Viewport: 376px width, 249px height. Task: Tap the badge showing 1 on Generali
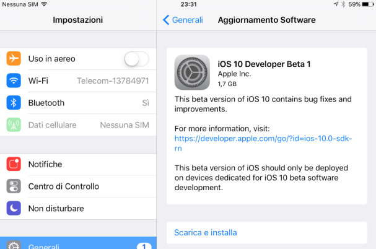tap(144, 246)
